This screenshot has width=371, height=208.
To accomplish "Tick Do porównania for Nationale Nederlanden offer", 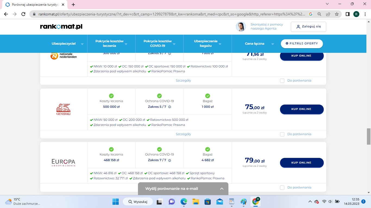I will pyautogui.click(x=282, y=81).
